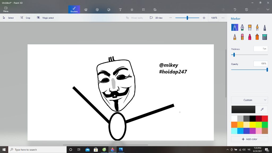Show hidden system tray icons
Image resolution: width=272 pixels, height=153 pixels.
click(x=228, y=150)
